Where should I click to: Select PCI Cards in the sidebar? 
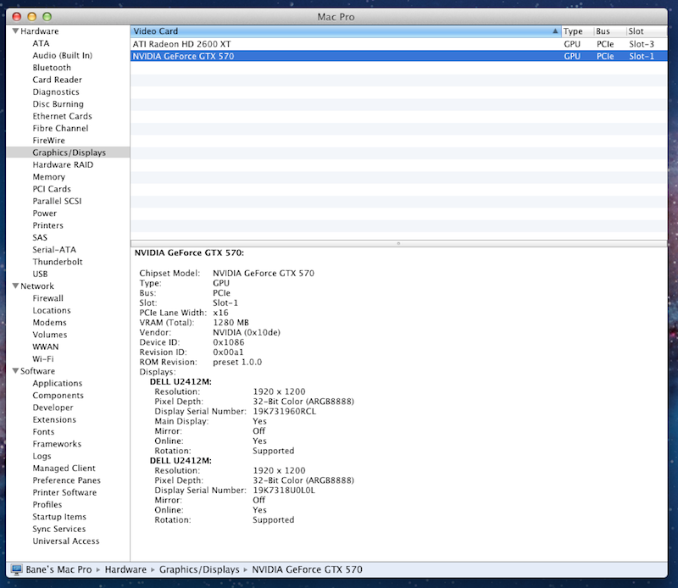pyautogui.click(x=52, y=188)
